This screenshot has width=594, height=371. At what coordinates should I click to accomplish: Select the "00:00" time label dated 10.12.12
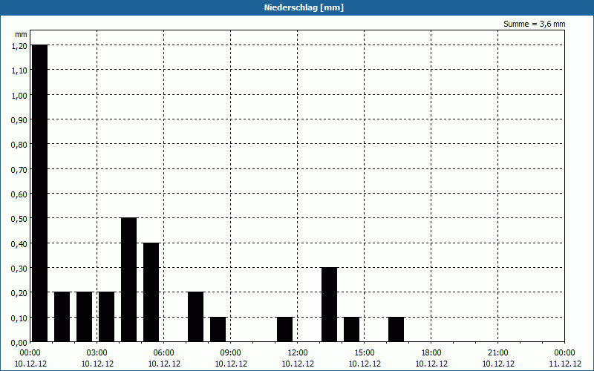(x=30, y=353)
